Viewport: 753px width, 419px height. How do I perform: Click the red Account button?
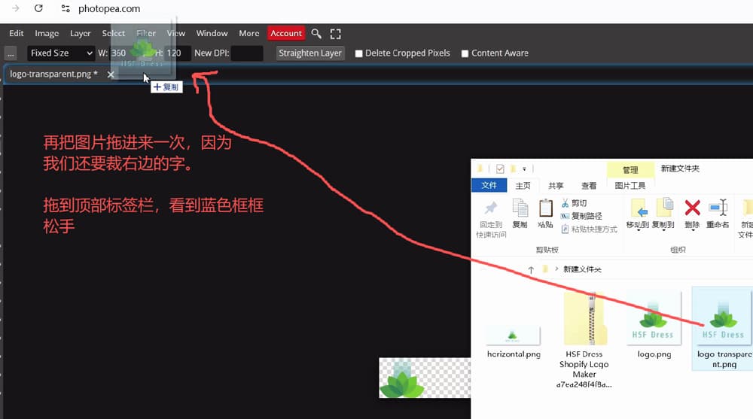[x=286, y=33]
